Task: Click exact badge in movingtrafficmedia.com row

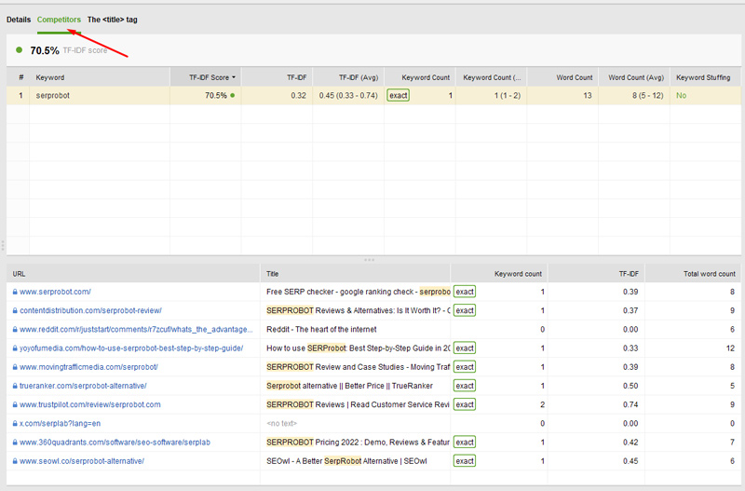Action: (x=465, y=367)
